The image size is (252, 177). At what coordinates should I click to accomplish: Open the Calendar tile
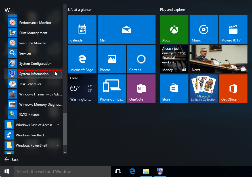pos(82,29)
